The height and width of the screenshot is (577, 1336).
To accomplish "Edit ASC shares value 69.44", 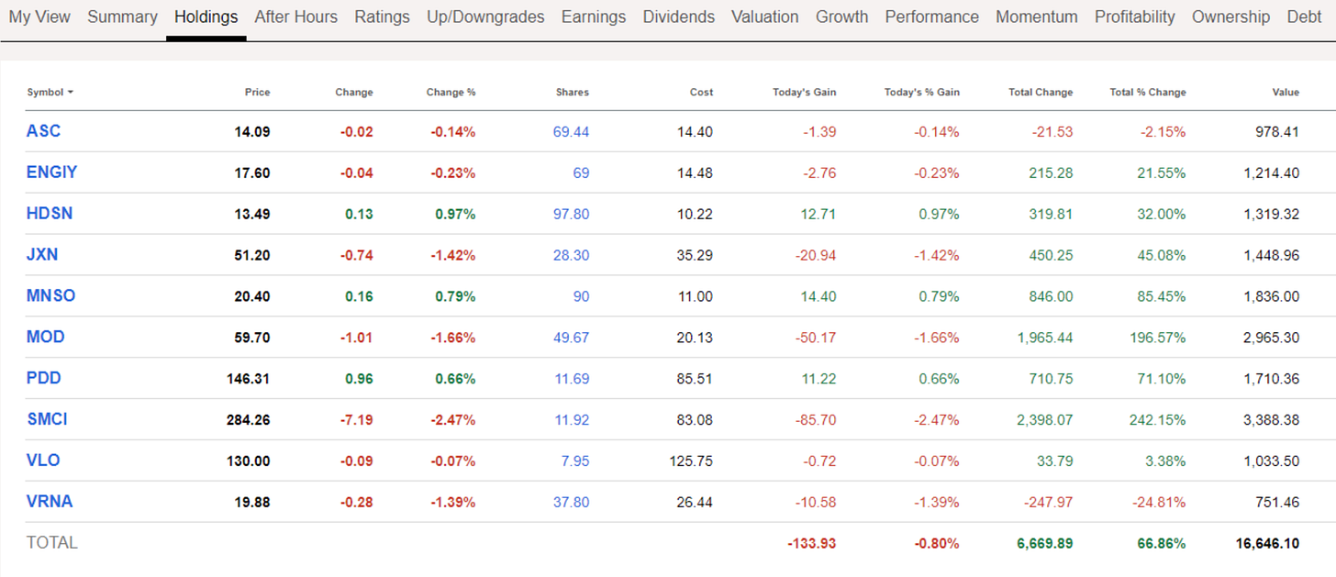I will point(571,132).
